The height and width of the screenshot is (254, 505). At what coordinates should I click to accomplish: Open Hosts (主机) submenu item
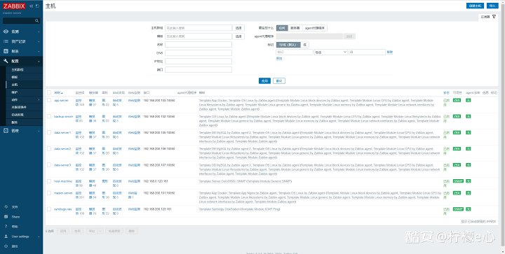[x=15, y=85]
